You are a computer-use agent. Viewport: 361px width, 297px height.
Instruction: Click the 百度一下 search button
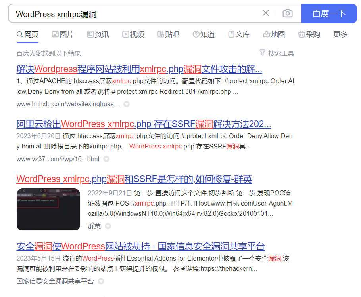[329, 13]
